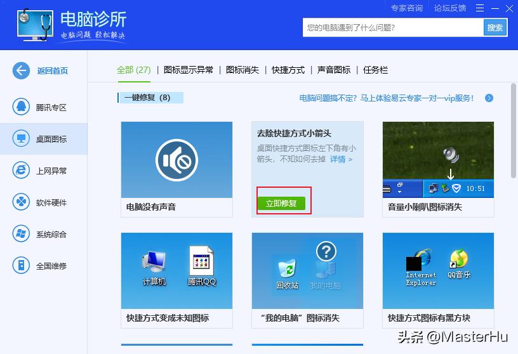Click the round arrow icon beside vip服务 link
The height and width of the screenshot is (354, 518).
tap(489, 98)
